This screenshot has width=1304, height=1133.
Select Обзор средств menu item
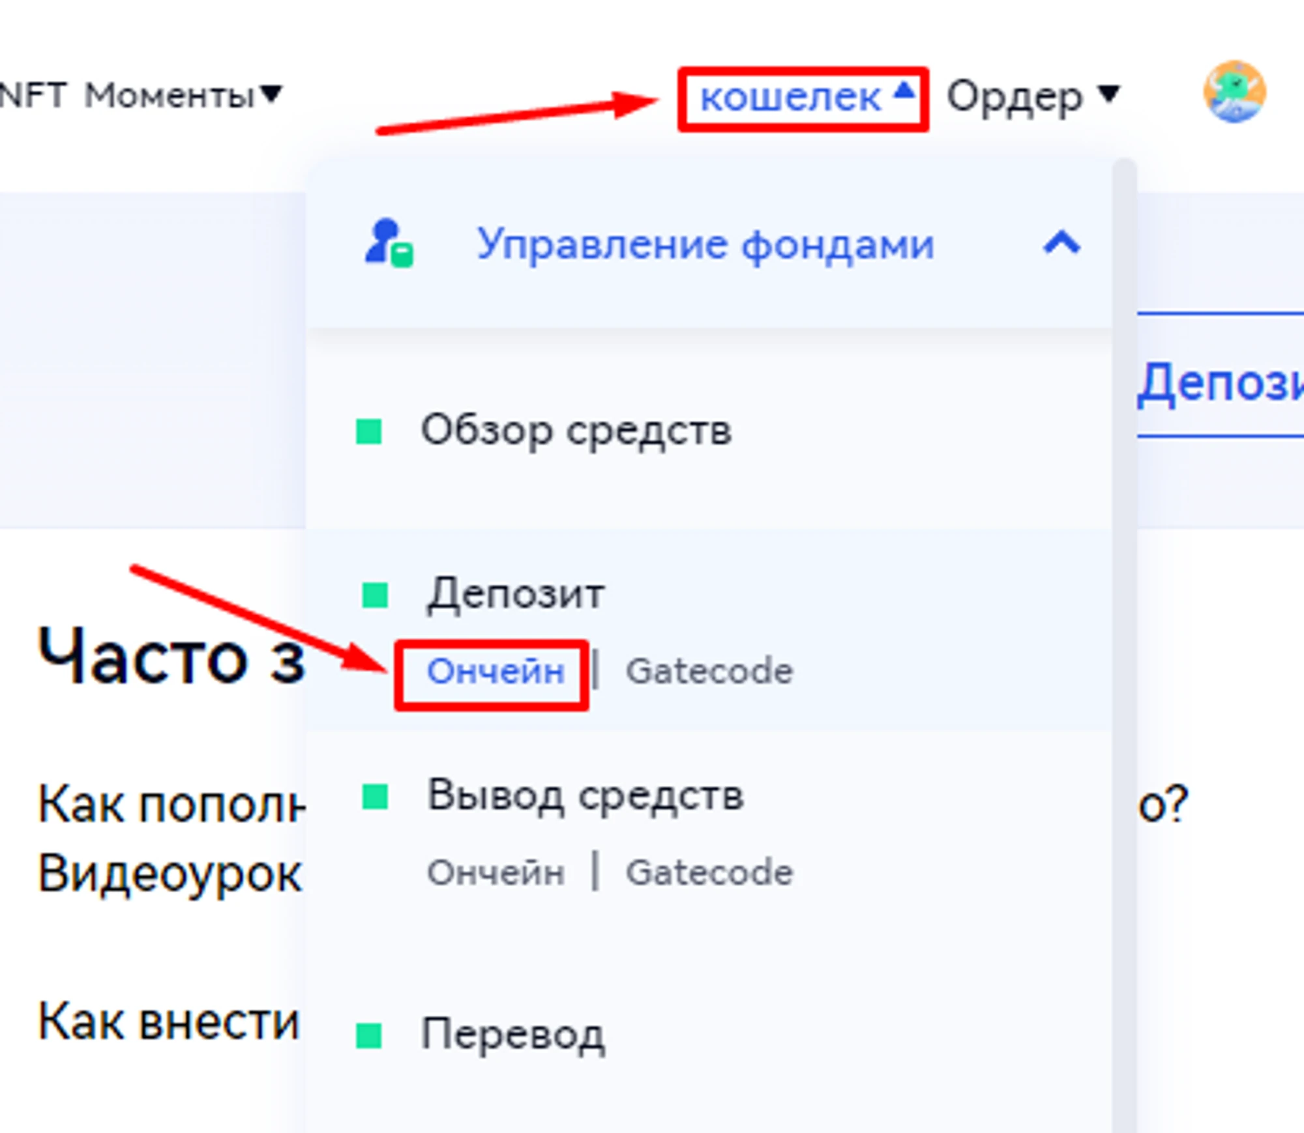pyautogui.click(x=576, y=431)
